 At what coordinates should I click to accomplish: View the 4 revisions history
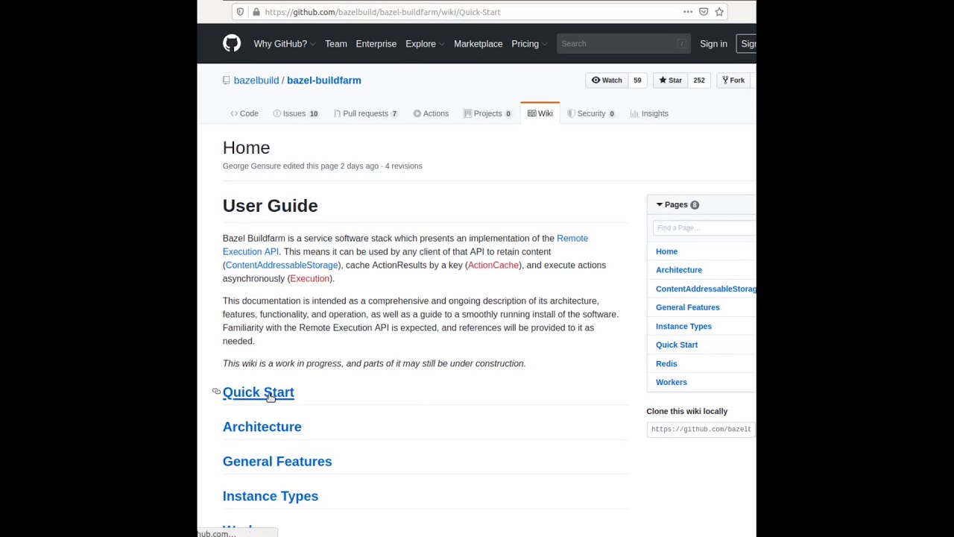(404, 166)
